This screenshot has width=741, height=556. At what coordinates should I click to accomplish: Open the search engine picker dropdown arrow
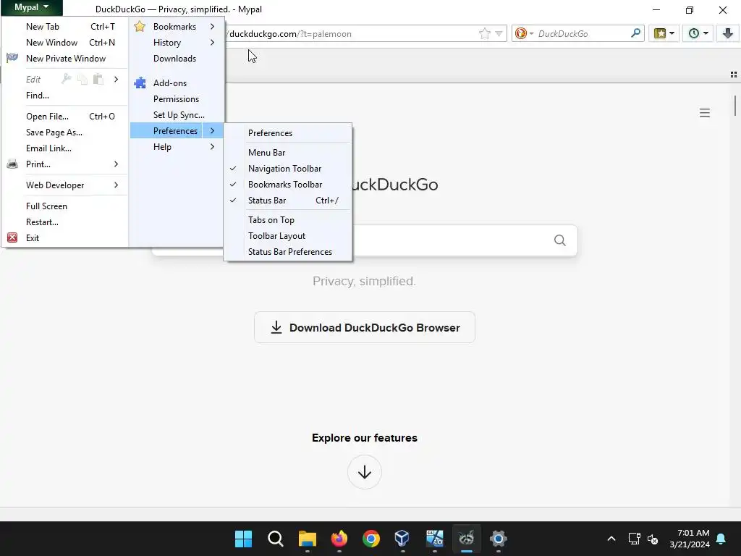[531, 33]
